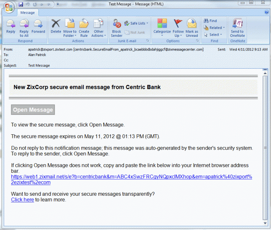
Task: Maximize the message window
Action: [251, 3]
